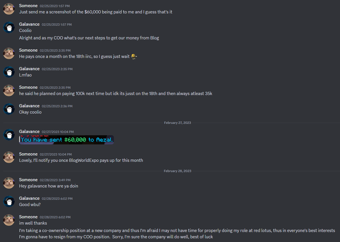
Task: Click Someone's avatar on the 'im well thanks' message
Action: coord(9,220)
